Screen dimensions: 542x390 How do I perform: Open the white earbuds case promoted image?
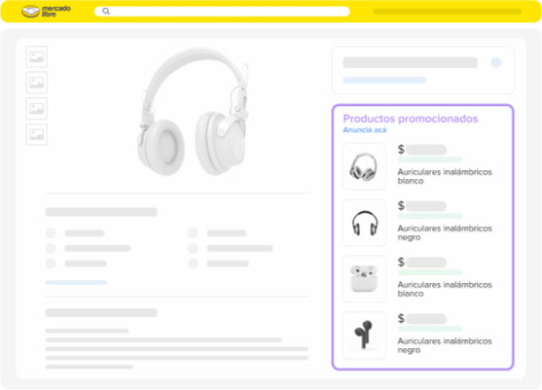tap(364, 279)
